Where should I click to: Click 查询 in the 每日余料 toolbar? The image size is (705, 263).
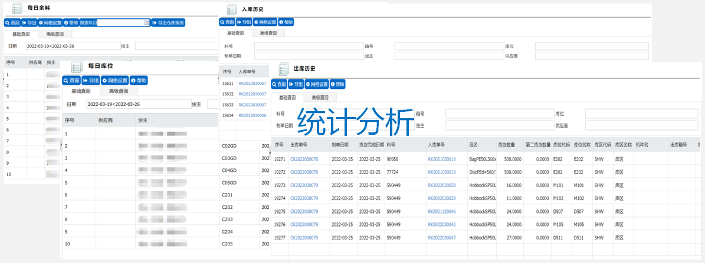[x=12, y=23]
